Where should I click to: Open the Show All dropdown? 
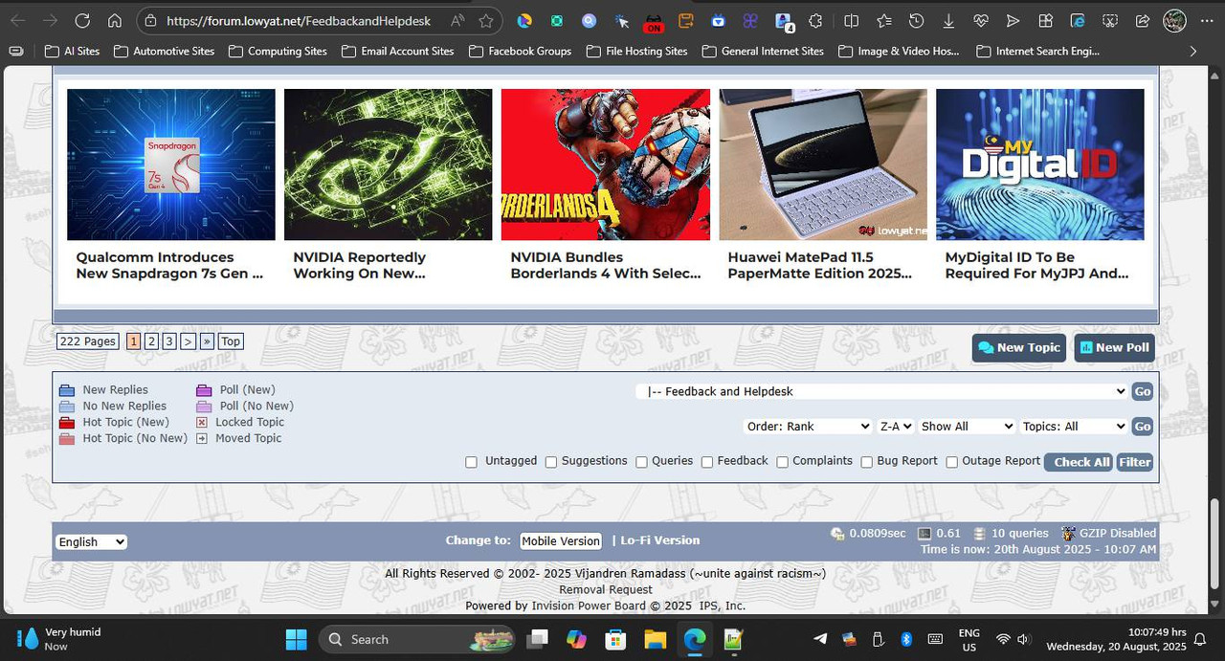click(967, 427)
